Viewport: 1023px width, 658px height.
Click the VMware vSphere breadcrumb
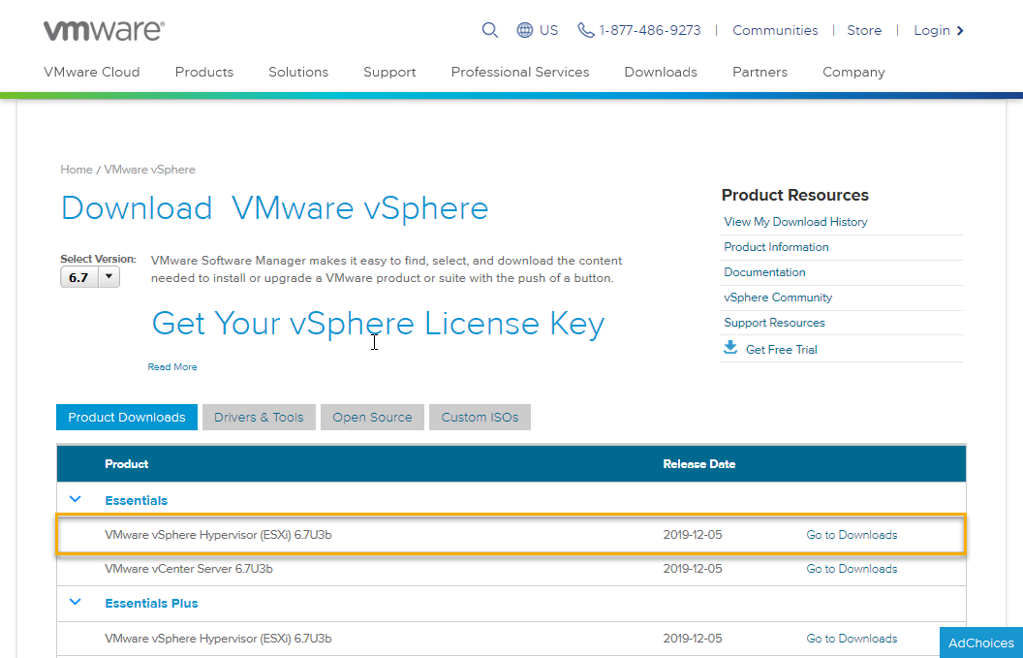pyautogui.click(x=149, y=169)
